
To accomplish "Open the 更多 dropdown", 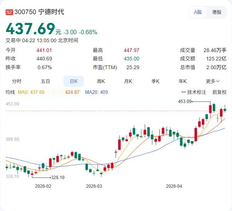I will (213, 81).
